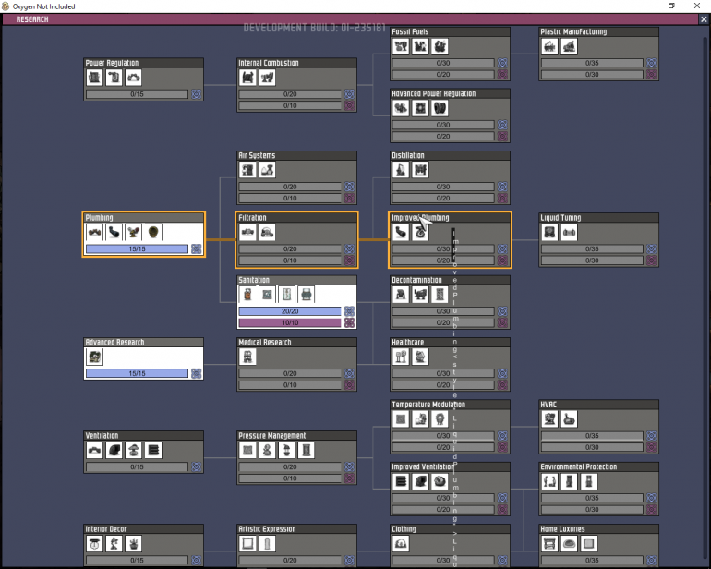Image resolution: width=711 pixels, height=569 pixels.
Task: Select the second building icon in Improved Ventilation
Action: [420, 481]
